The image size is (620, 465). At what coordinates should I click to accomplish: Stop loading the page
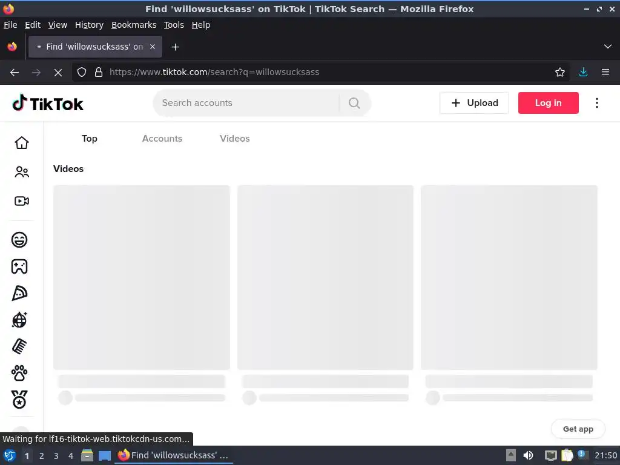[58, 73]
